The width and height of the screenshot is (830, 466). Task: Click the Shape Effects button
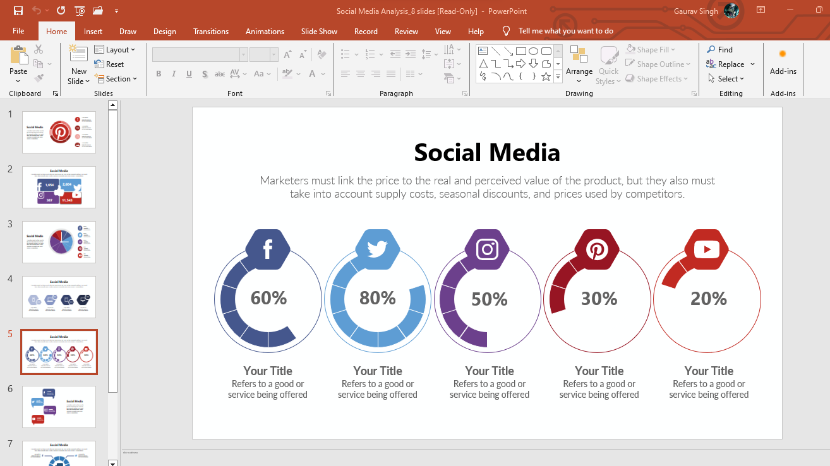pyautogui.click(x=656, y=79)
